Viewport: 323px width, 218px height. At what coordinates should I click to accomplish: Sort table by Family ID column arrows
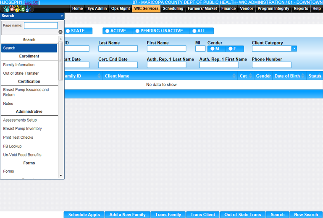(99, 76)
